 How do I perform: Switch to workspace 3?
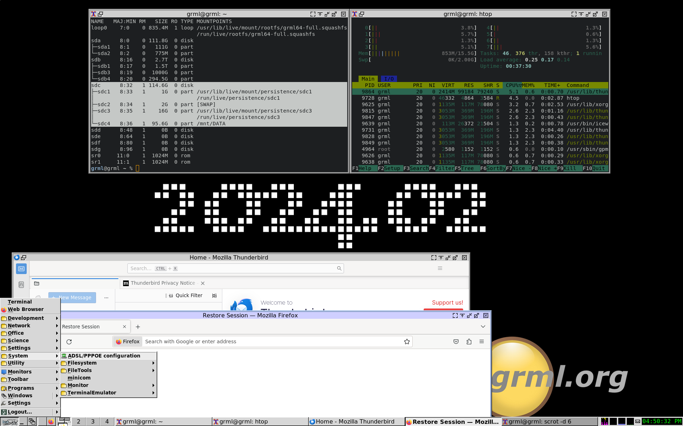93,421
